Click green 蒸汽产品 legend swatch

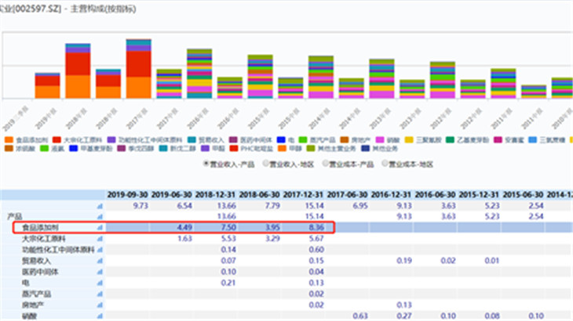[303, 140]
